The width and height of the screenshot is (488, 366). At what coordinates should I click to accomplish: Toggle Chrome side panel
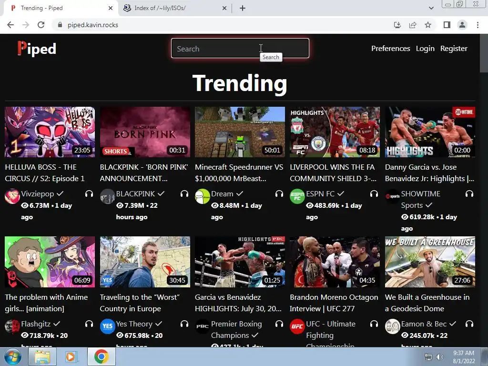pyautogui.click(x=447, y=25)
